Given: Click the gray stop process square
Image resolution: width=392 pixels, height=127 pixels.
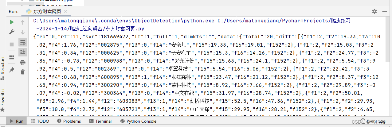Looking at the screenshot, I should coord(12,44).
